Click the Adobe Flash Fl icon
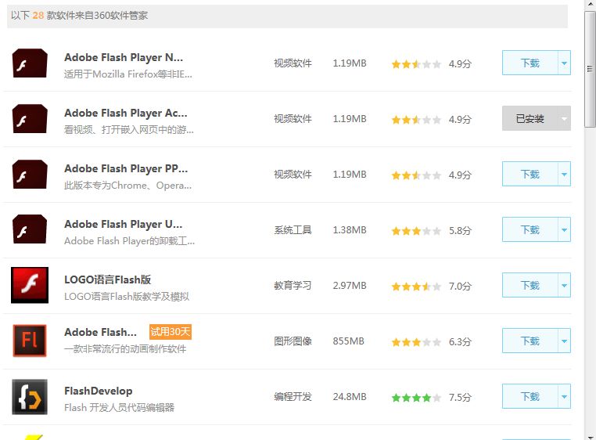This screenshot has width=596, height=440. click(30, 341)
